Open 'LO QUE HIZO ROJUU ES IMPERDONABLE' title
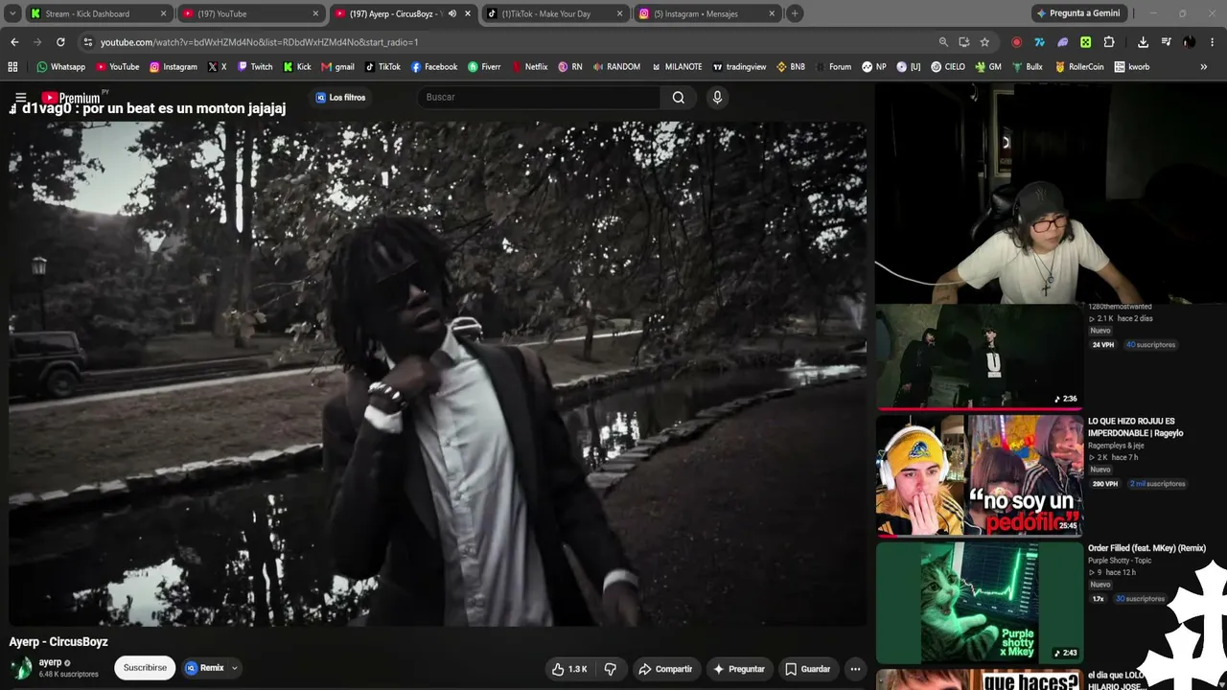 point(1136,426)
